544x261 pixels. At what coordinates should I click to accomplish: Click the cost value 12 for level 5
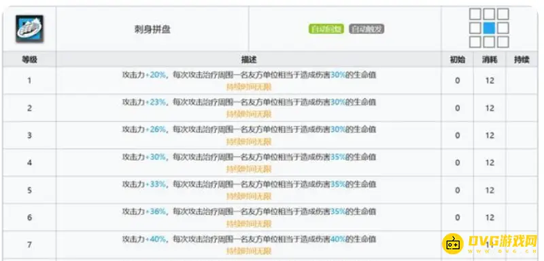[x=490, y=190]
